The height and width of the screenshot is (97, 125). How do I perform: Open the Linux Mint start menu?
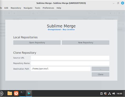(1, 93)
